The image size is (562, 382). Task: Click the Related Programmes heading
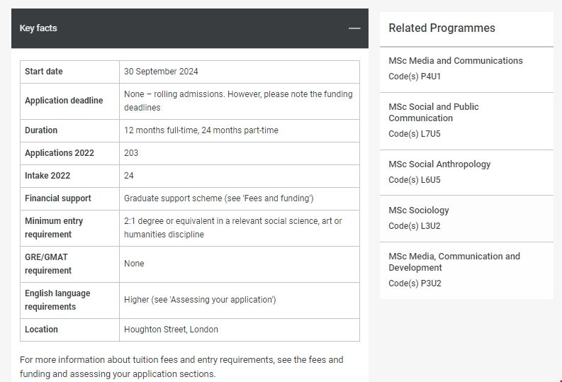[x=442, y=28]
